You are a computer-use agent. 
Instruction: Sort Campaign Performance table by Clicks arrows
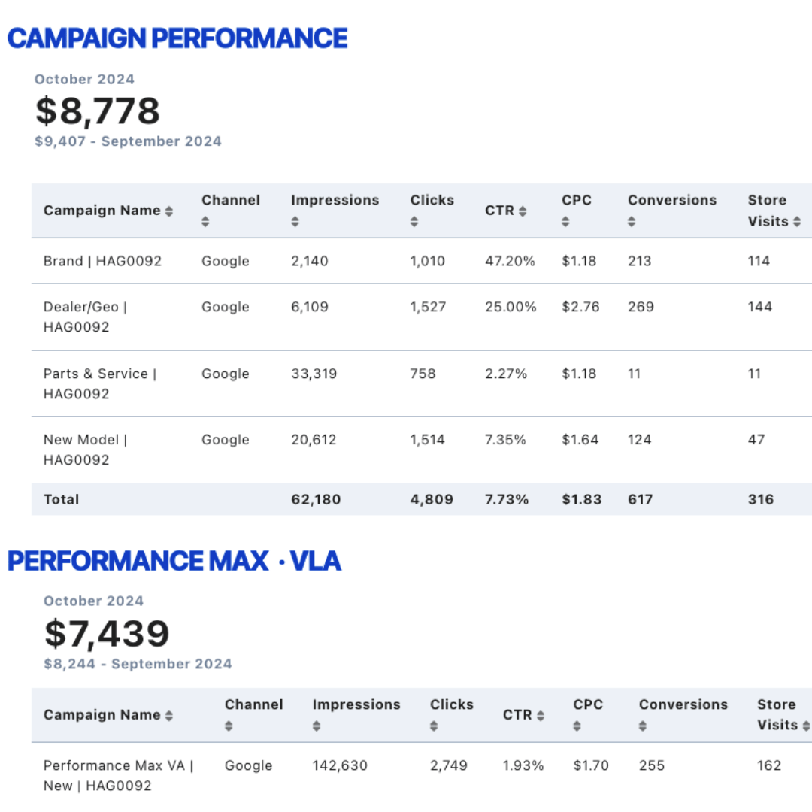click(x=414, y=222)
